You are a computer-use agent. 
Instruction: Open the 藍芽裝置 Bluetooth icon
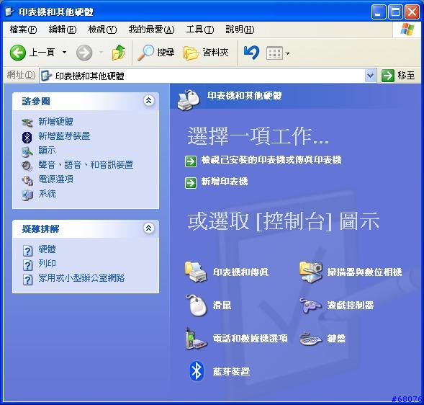[x=197, y=371]
